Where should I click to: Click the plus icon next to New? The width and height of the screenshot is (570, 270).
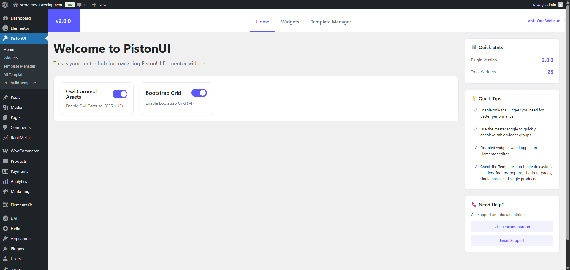point(94,5)
